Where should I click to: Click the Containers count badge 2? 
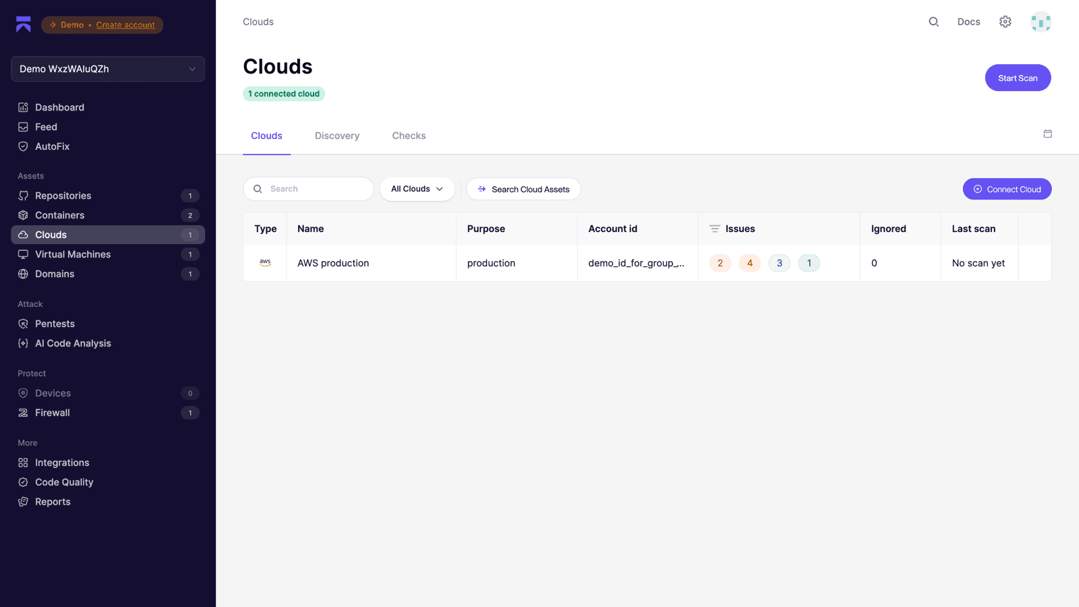190,215
